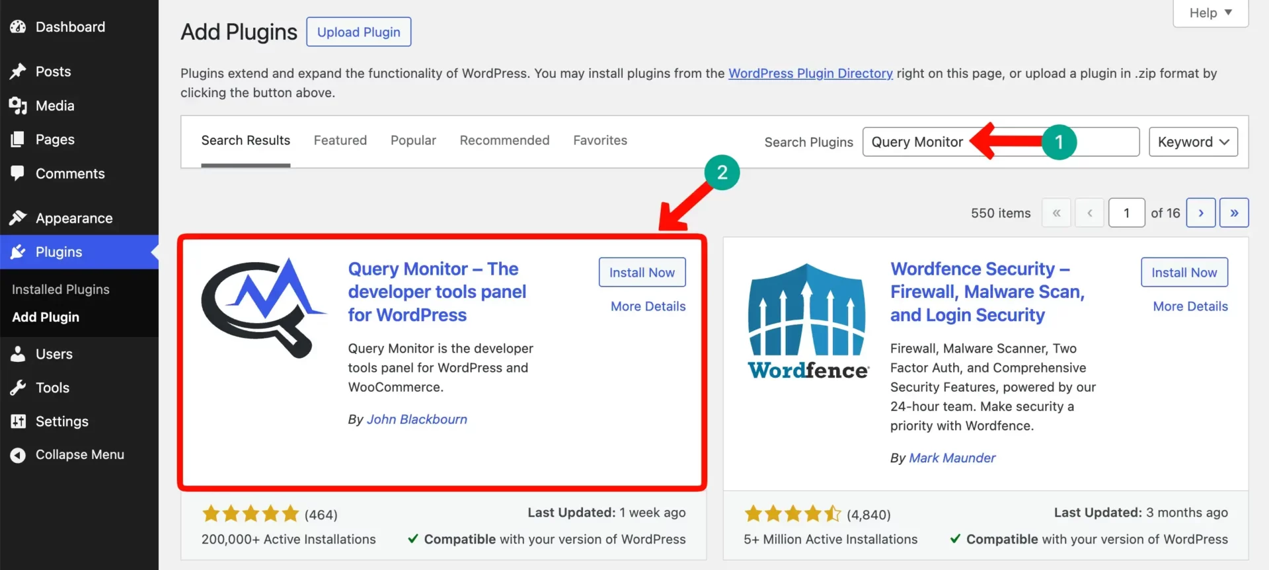Click the Plugins plug icon

point(18,252)
